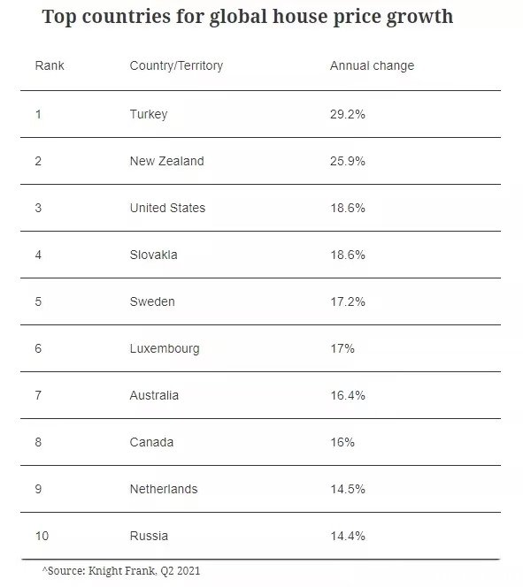Click the Rank column header
Screen dimensions: 523x587
[x=50, y=65]
